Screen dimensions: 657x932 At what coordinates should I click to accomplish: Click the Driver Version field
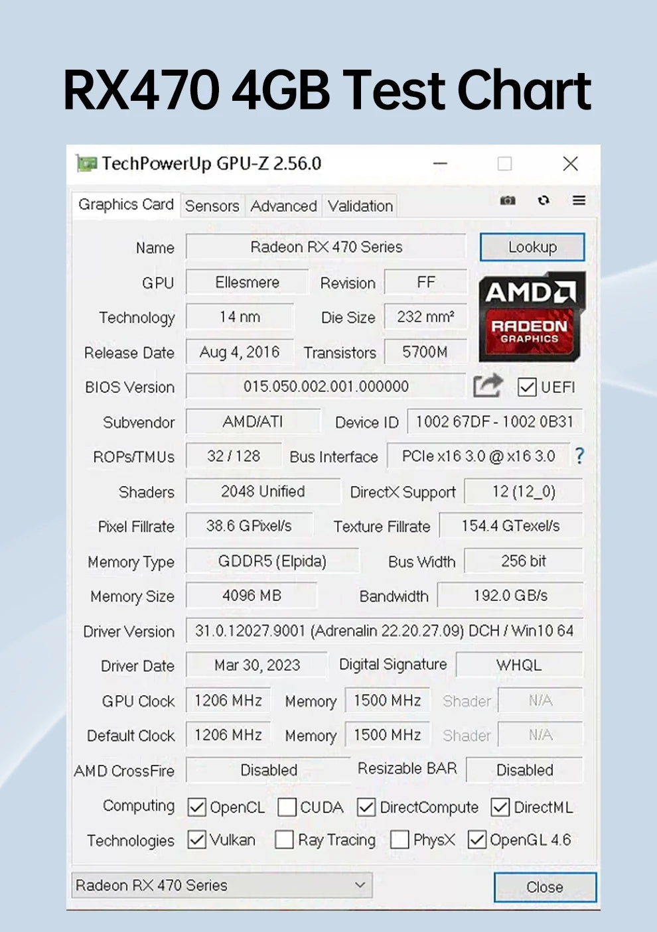click(x=384, y=630)
